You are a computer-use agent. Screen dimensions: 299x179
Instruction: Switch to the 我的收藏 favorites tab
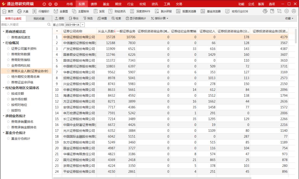38,18
